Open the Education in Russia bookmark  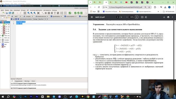click(x=110, y=12)
